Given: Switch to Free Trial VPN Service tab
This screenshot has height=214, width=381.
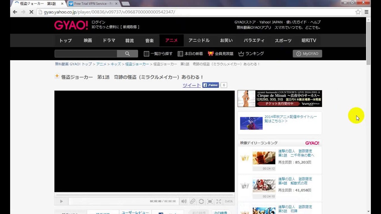Looking at the screenshot, I should (93, 4).
